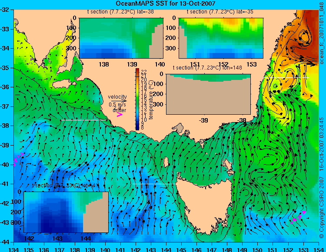Click the '200' depth label of lon=148 inset
The height and width of the screenshot is (252, 326).
[x=158, y=94]
